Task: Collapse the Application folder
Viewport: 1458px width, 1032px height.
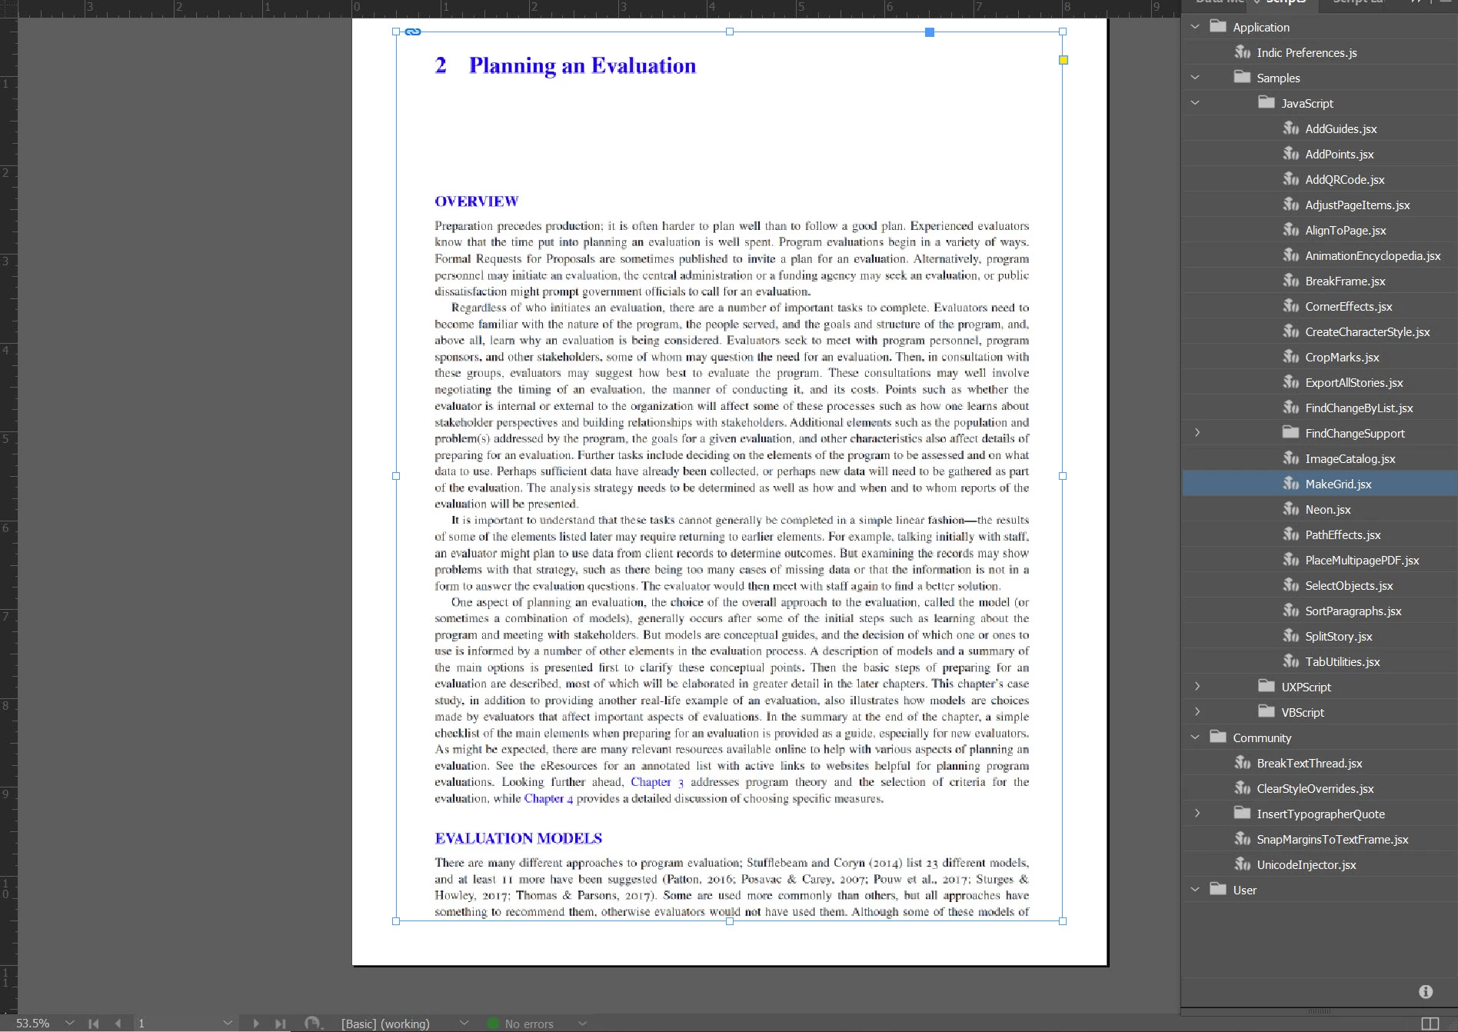Action: click(x=1195, y=27)
